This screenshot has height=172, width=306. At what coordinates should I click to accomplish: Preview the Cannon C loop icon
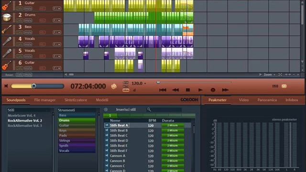(107, 166)
